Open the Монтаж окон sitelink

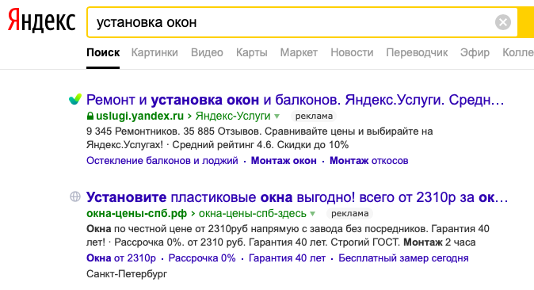(x=284, y=161)
